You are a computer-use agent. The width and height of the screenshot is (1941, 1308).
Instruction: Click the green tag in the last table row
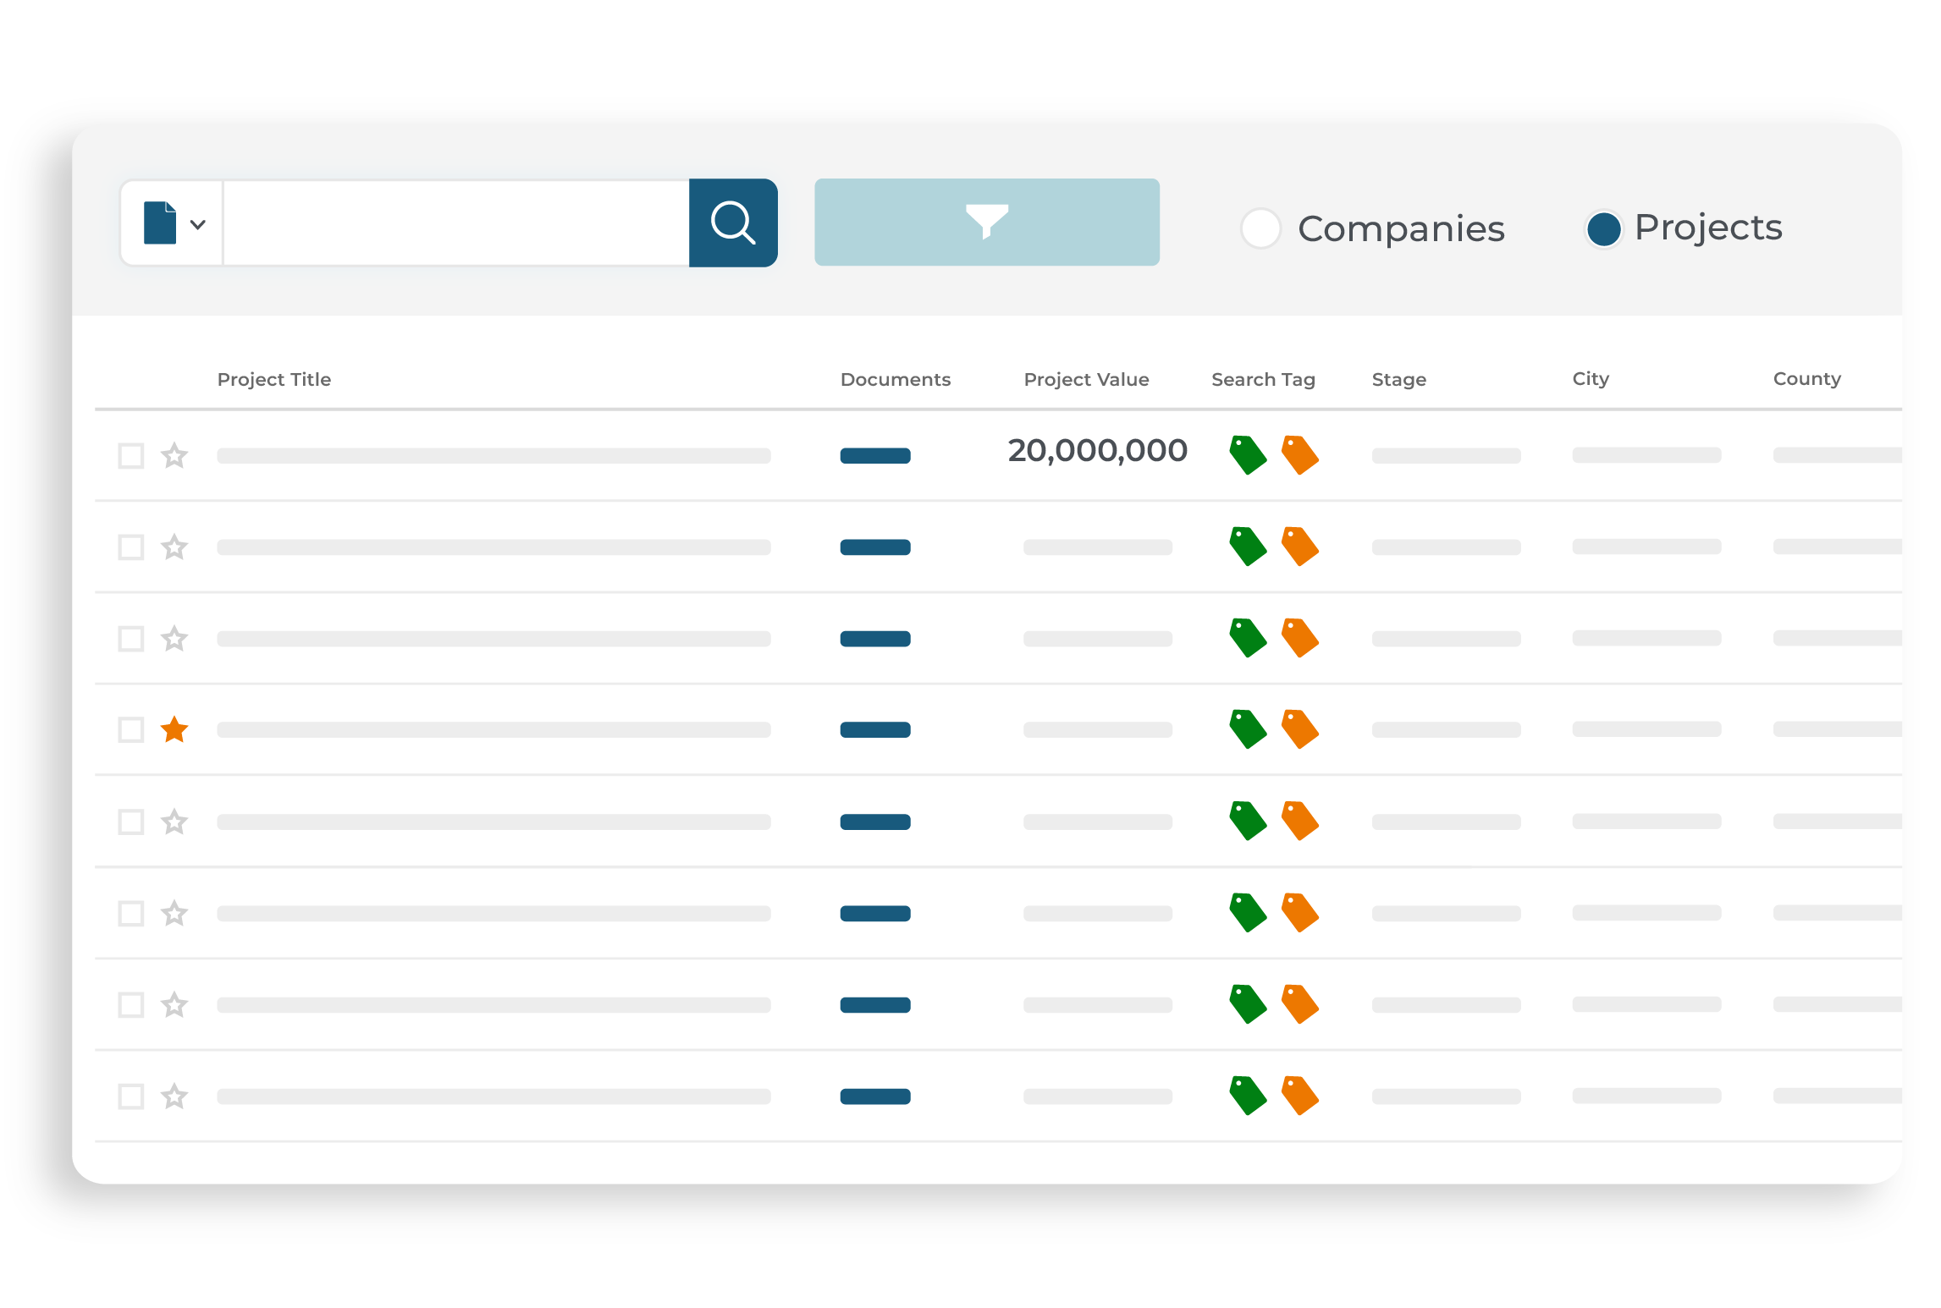tap(1248, 1096)
